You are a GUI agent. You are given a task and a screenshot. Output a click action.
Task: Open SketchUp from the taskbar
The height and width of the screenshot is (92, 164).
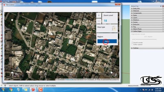pyautogui.click(x=33, y=90)
